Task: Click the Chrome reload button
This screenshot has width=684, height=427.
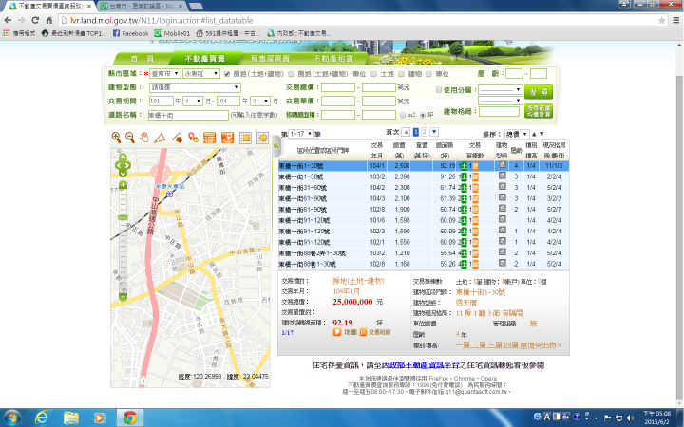Action: 35,20
